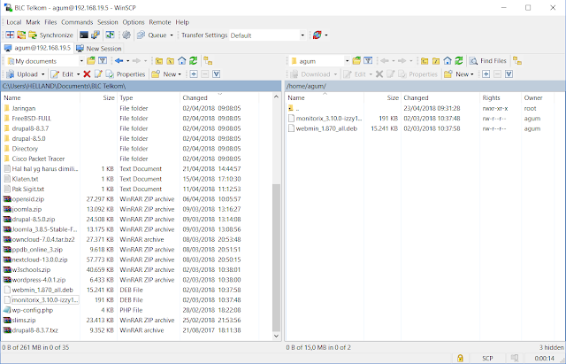This screenshot has width=566, height=364.
Task: Click the red-blue sessions icon in top toolbar
Action: pos(317,35)
